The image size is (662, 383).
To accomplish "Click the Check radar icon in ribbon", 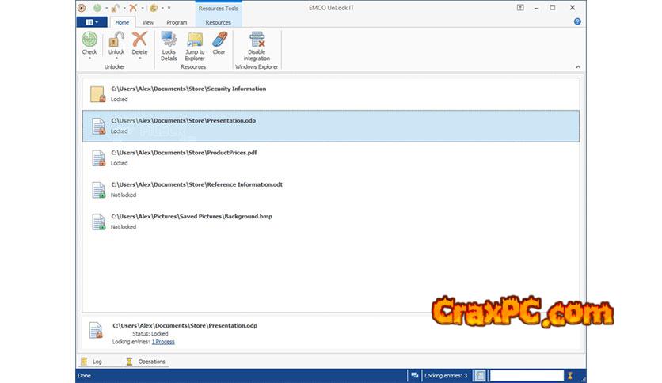I will [89, 40].
